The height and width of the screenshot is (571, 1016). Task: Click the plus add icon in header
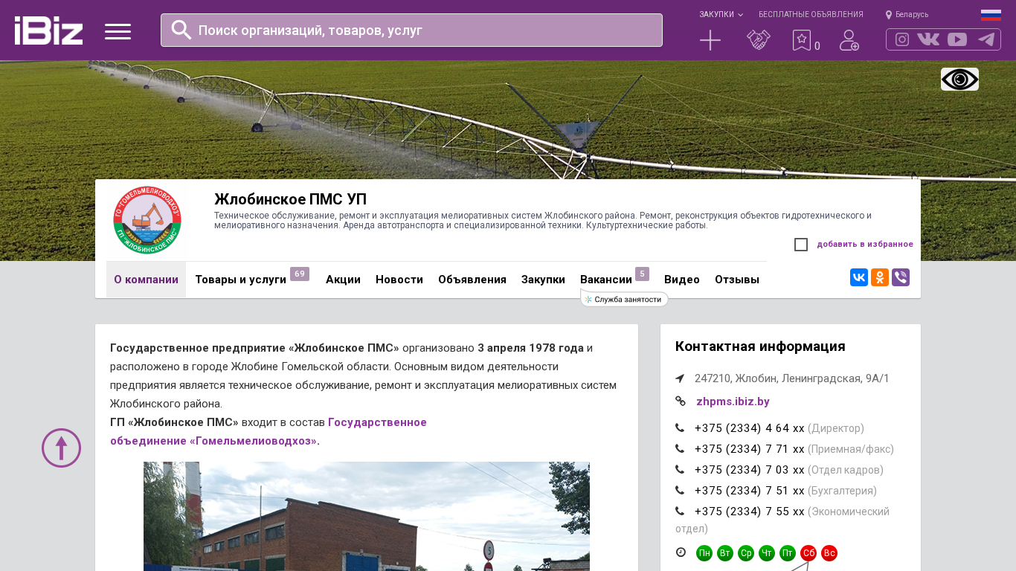710,40
